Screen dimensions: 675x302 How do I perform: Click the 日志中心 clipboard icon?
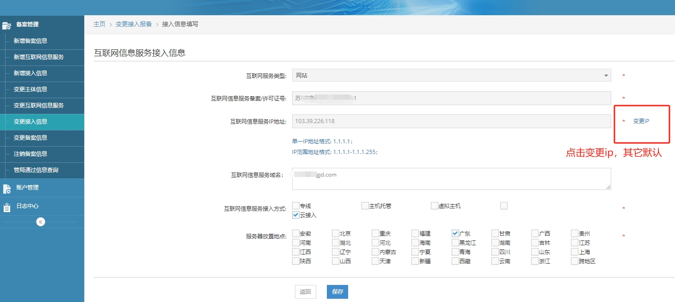pos(6,207)
